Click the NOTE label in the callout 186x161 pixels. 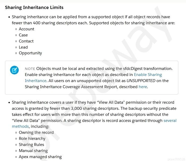(30, 69)
